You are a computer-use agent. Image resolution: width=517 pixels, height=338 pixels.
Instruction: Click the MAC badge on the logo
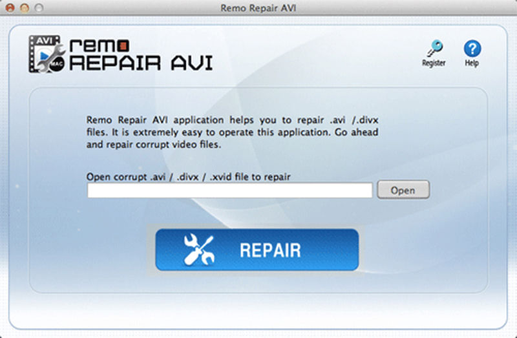(x=58, y=64)
